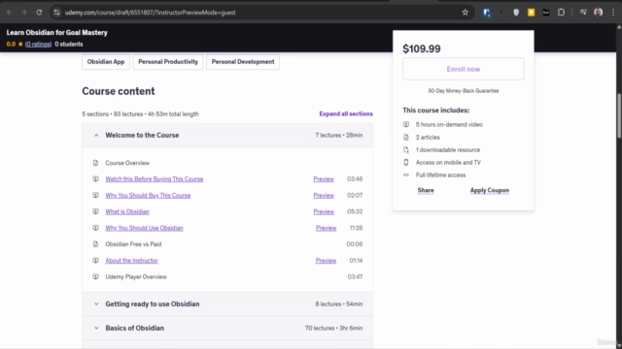The height and width of the screenshot is (349, 622).
Task: Click the Enroll now button
Action: coord(464,69)
